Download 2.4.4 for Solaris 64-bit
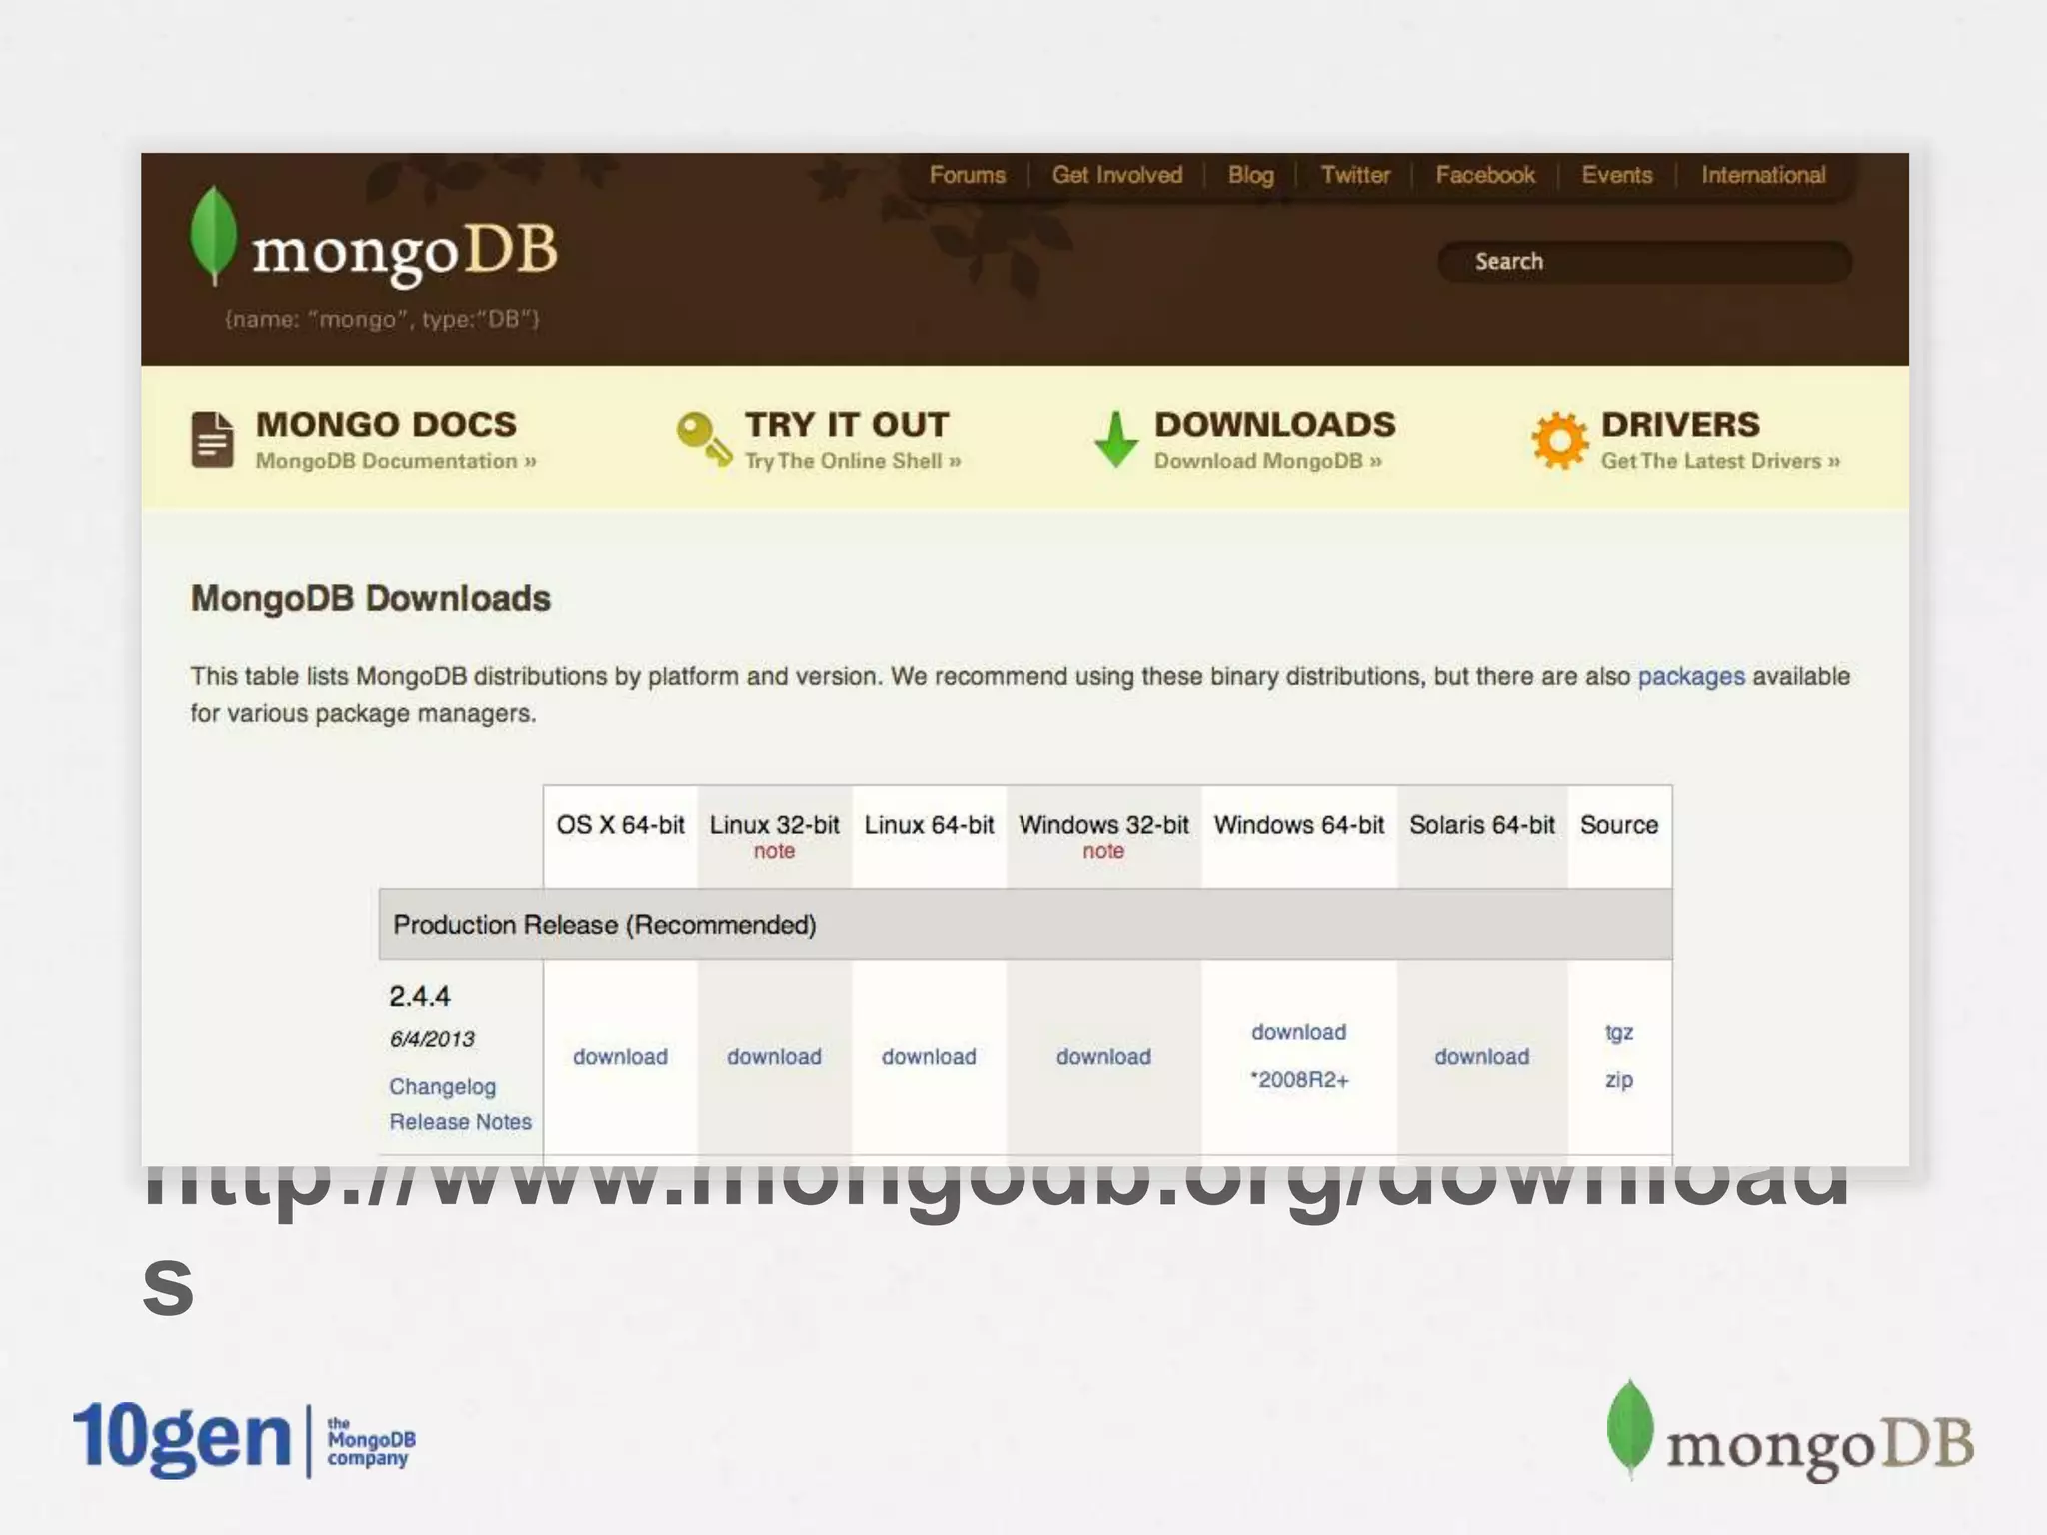This screenshot has height=1535, width=2047. click(x=1481, y=1057)
